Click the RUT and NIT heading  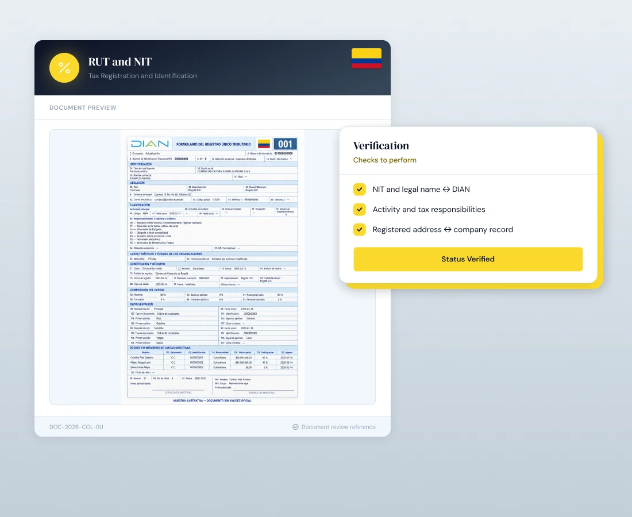click(x=120, y=61)
